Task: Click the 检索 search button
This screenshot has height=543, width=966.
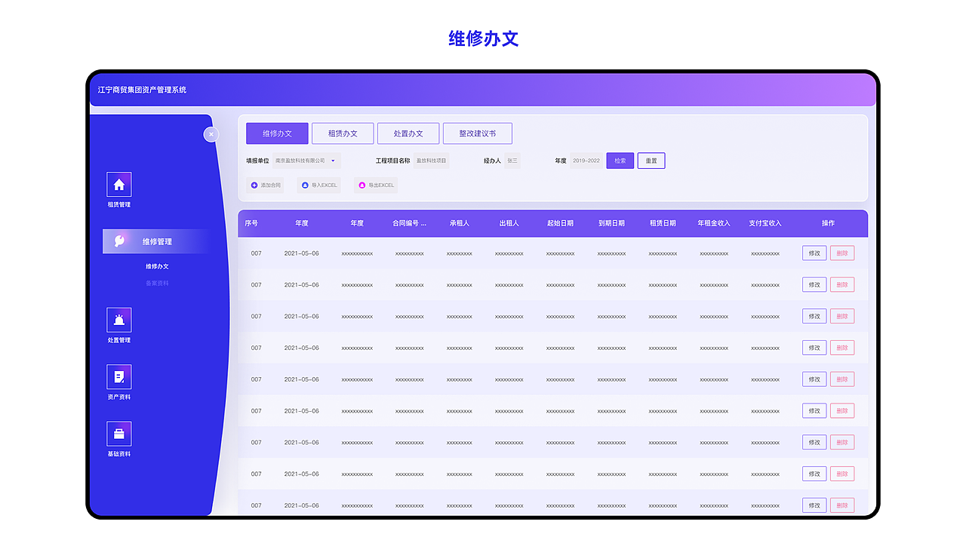Action: 620,161
